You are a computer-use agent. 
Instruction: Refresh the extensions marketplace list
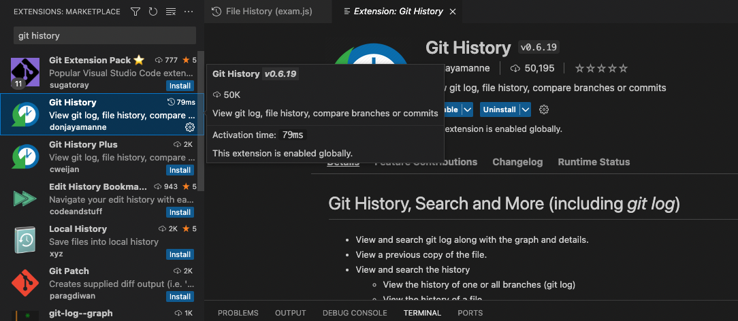pos(153,12)
